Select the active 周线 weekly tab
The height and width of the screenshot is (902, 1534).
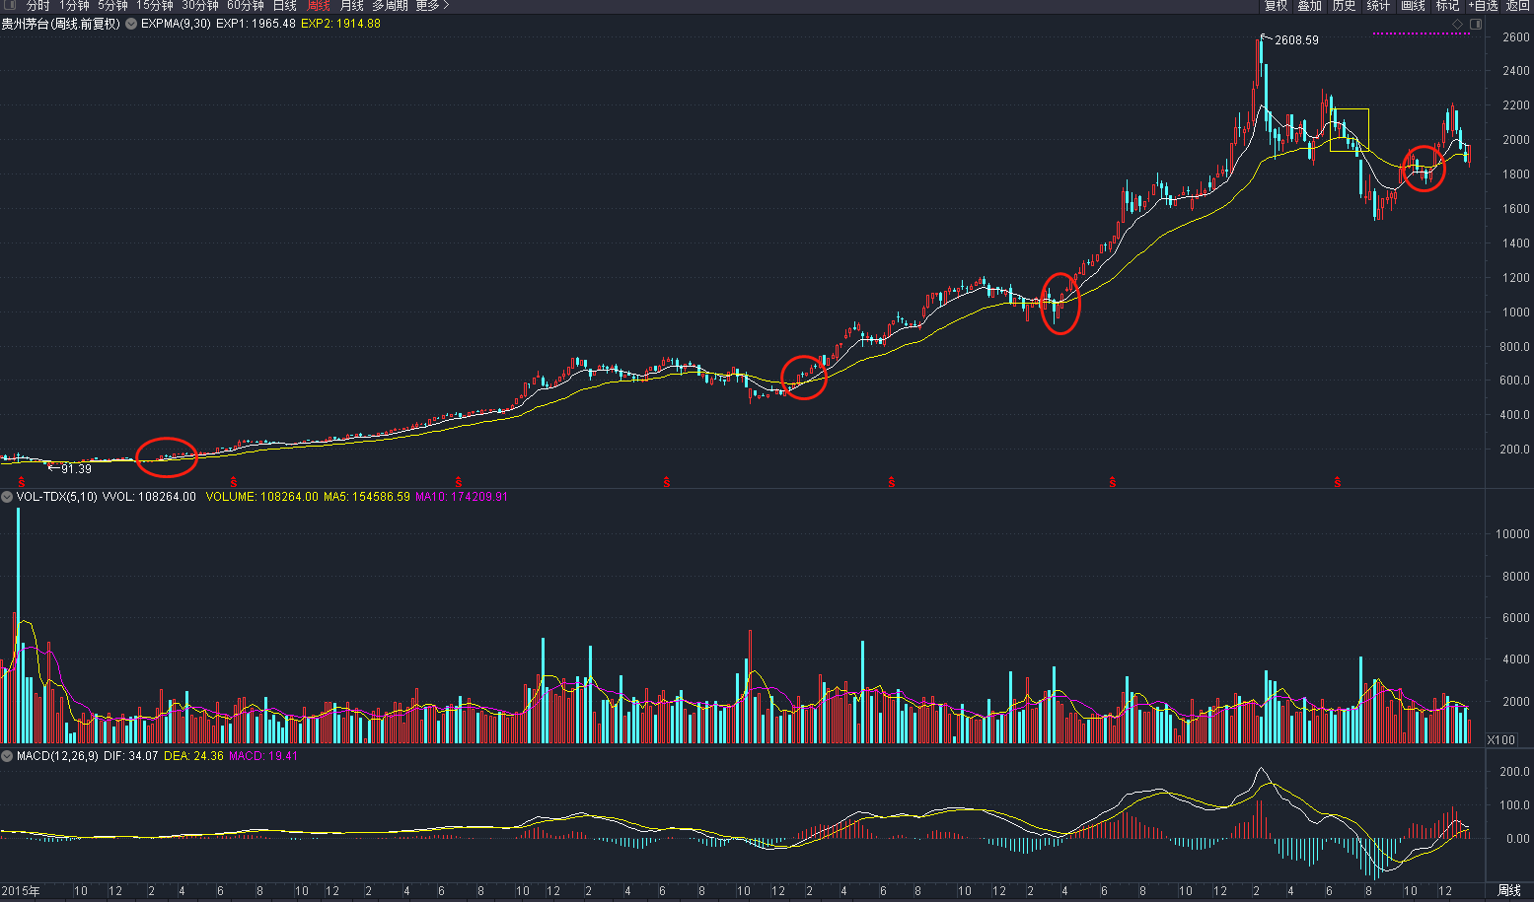318,6
